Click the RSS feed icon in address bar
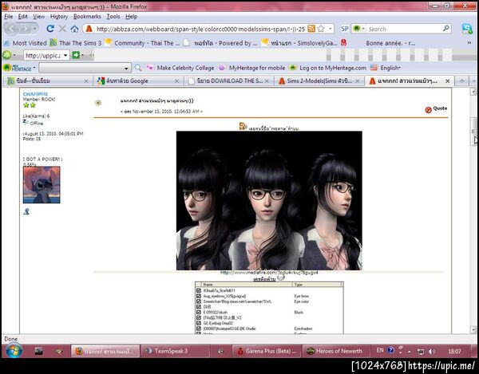 pos(311,29)
